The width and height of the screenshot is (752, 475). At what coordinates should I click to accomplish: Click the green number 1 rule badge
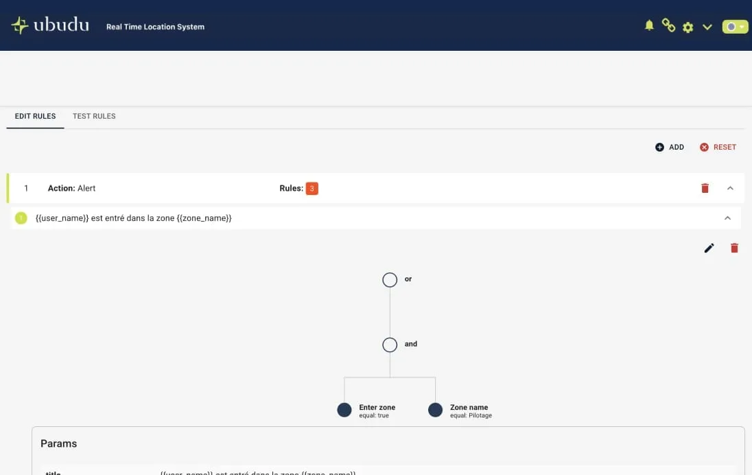coord(21,218)
